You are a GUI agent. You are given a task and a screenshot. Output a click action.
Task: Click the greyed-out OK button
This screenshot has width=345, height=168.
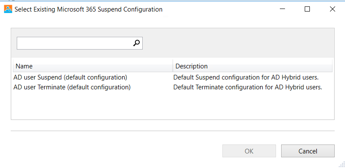click(x=249, y=151)
